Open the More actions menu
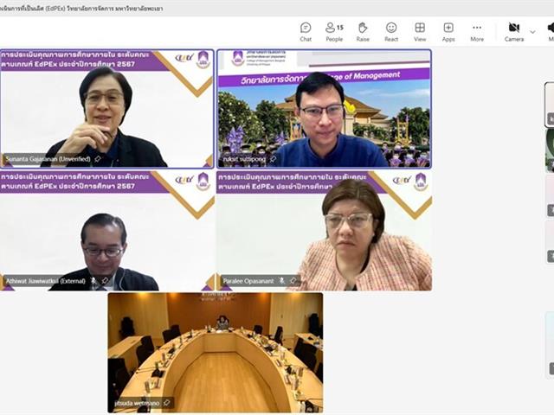Image resolution: width=554 pixels, height=415 pixels. pos(477,32)
